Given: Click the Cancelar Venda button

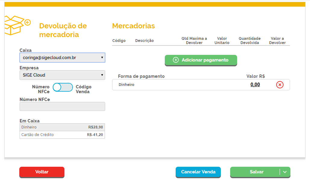Looking at the screenshot, I should click(x=198, y=172).
